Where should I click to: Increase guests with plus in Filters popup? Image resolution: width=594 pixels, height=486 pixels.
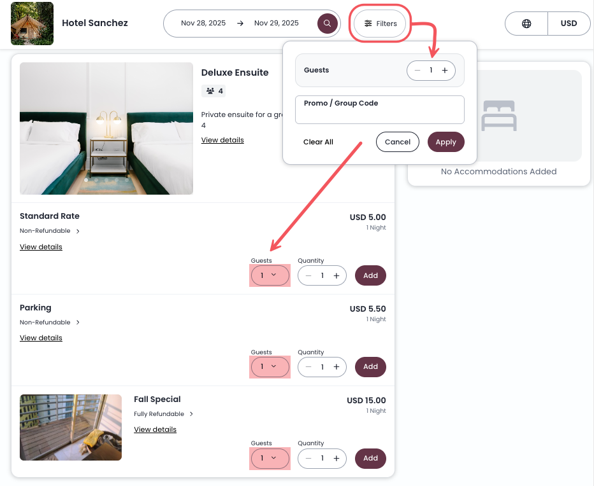point(445,71)
